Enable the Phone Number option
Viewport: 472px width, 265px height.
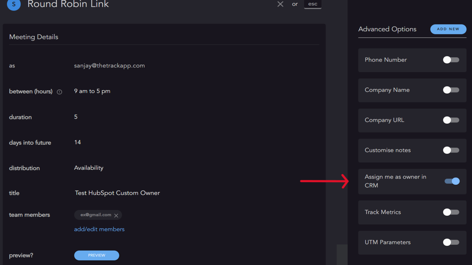tap(451, 60)
